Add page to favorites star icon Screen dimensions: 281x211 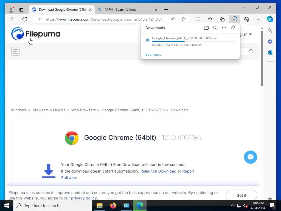184,19
